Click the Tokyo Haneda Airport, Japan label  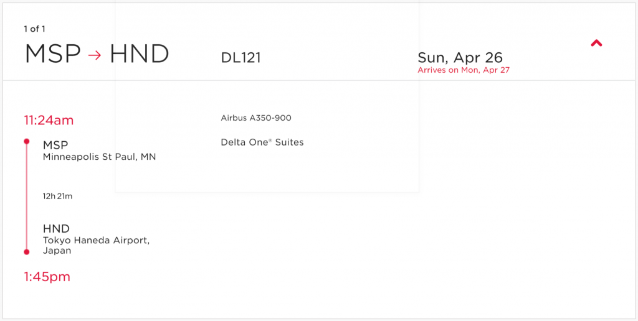click(x=96, y=245)
